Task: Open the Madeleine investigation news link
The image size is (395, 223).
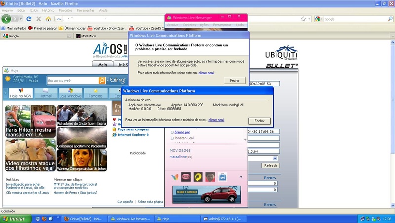Action: tap(25, 186)
